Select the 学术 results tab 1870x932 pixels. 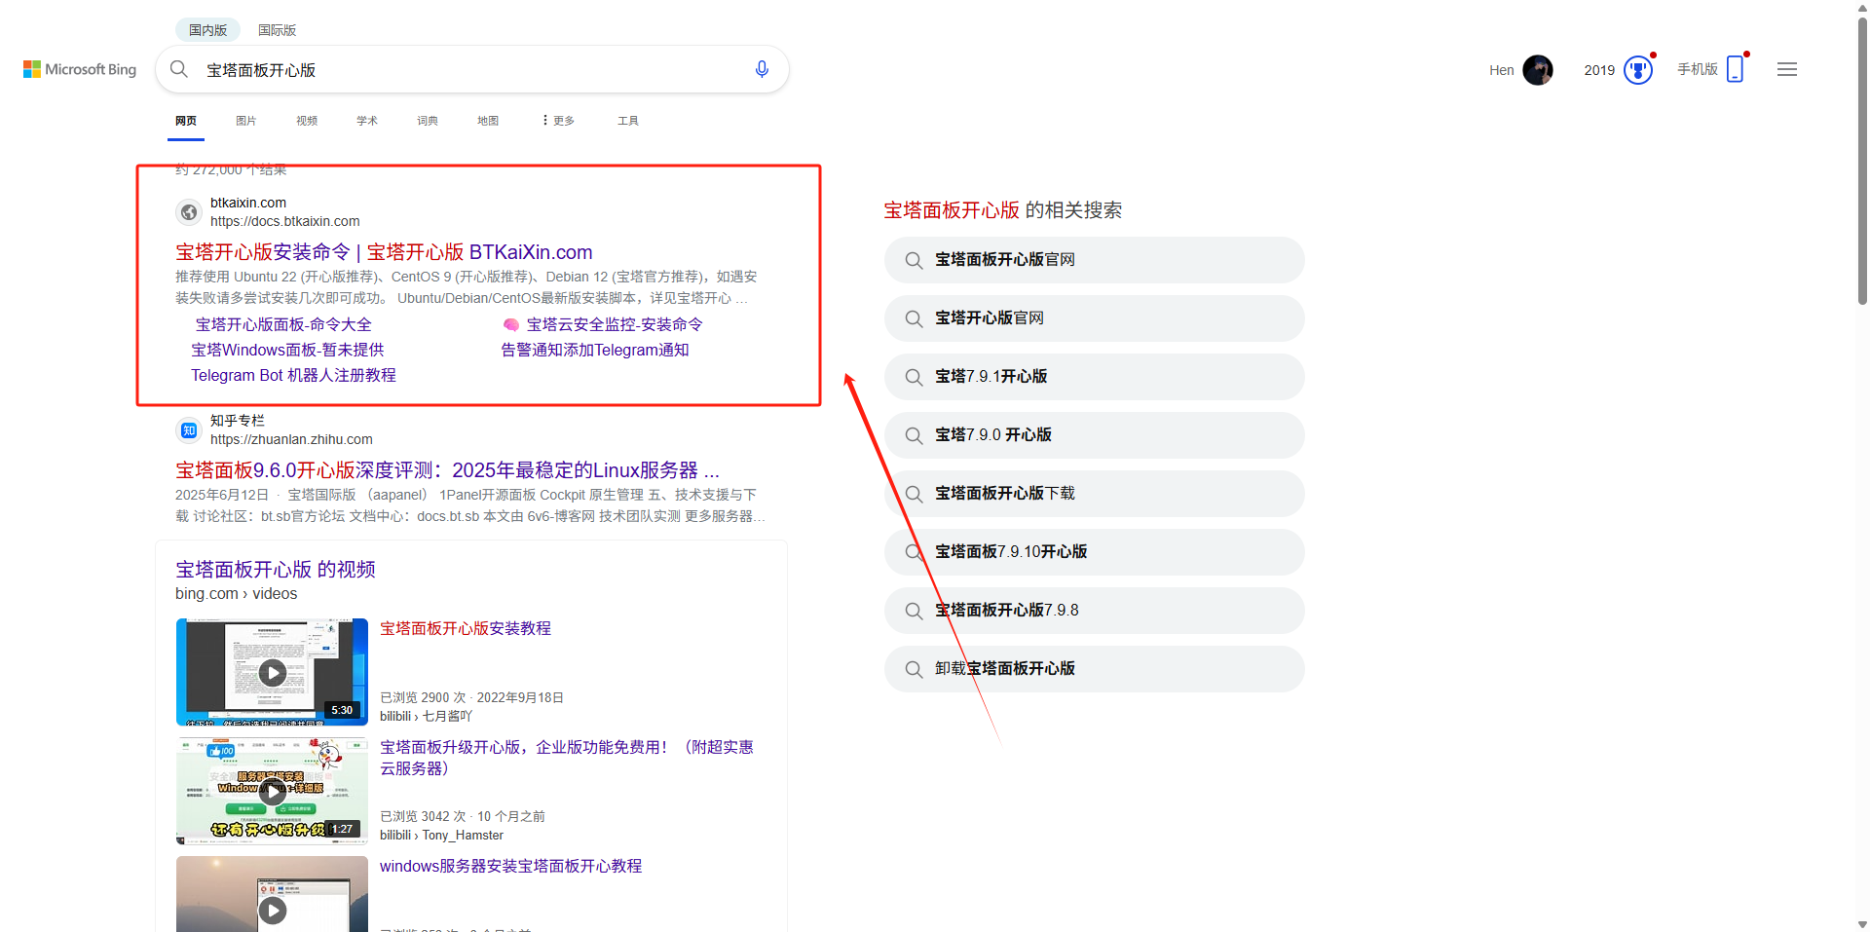[367, 121]
